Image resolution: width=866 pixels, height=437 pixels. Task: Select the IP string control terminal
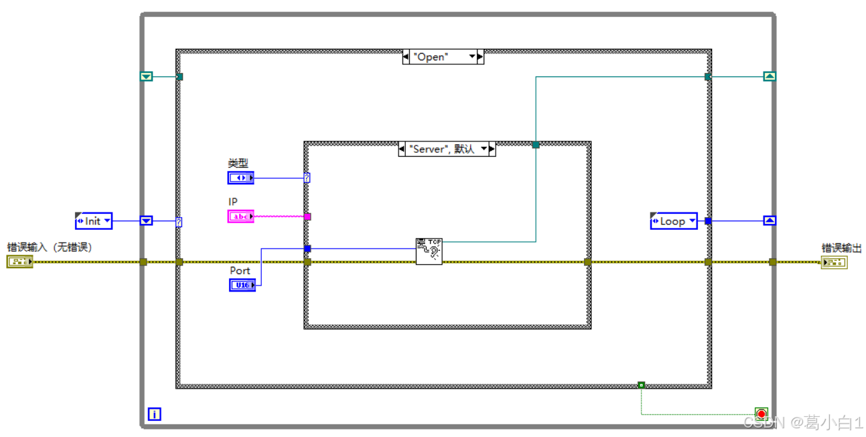point(241,216)
